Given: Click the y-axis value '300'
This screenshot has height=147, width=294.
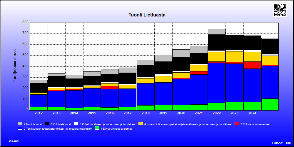Looking at the screenshot, I should 25,77.
